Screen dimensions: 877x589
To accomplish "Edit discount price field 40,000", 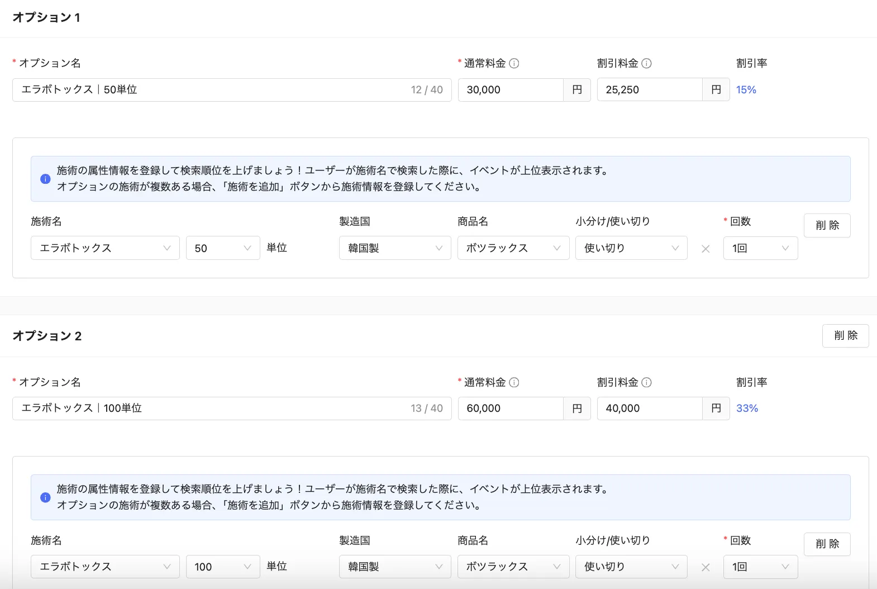I will [x=650, y=408].
